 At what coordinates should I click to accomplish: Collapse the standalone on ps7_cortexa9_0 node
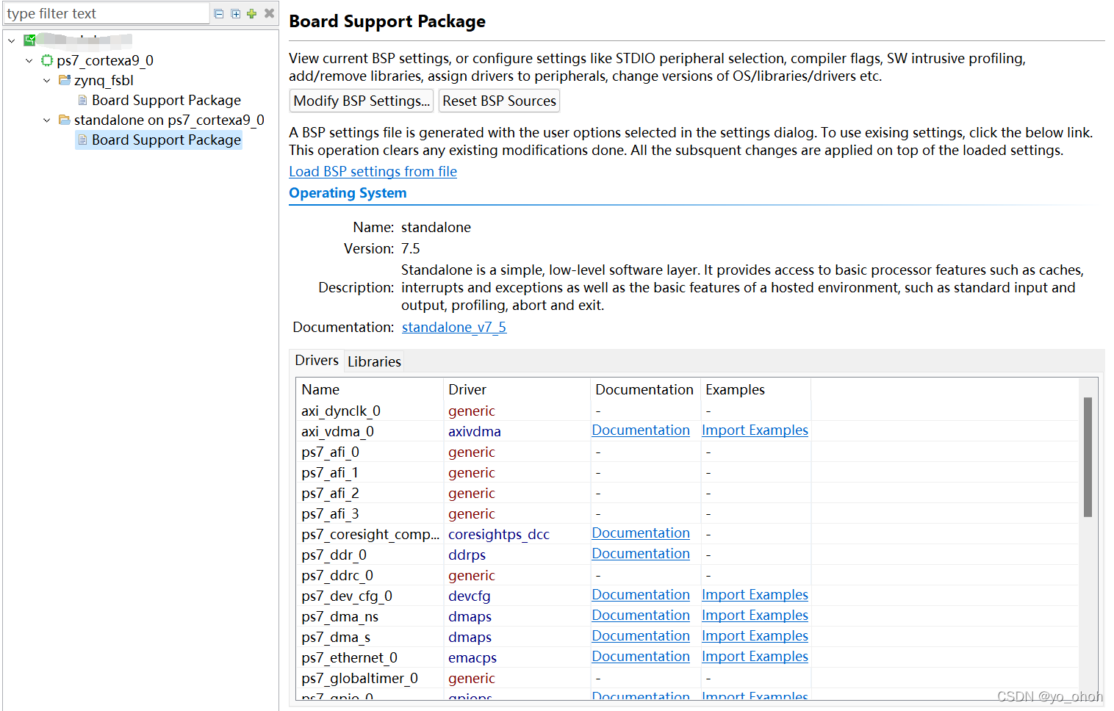tap(46, 120)
